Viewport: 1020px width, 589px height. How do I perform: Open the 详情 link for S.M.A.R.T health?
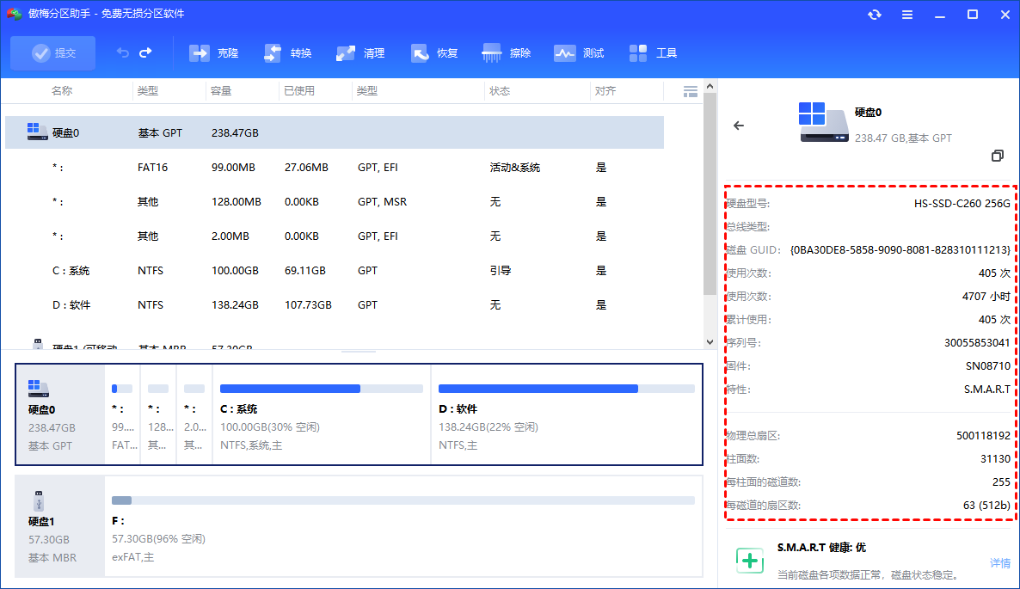[1000, 563]
